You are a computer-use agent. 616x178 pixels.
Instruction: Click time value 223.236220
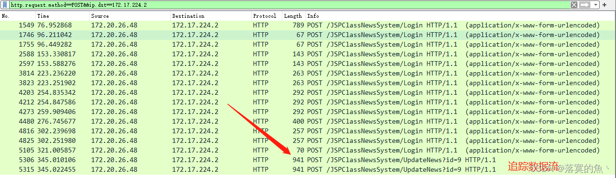(x=56, y=73)
